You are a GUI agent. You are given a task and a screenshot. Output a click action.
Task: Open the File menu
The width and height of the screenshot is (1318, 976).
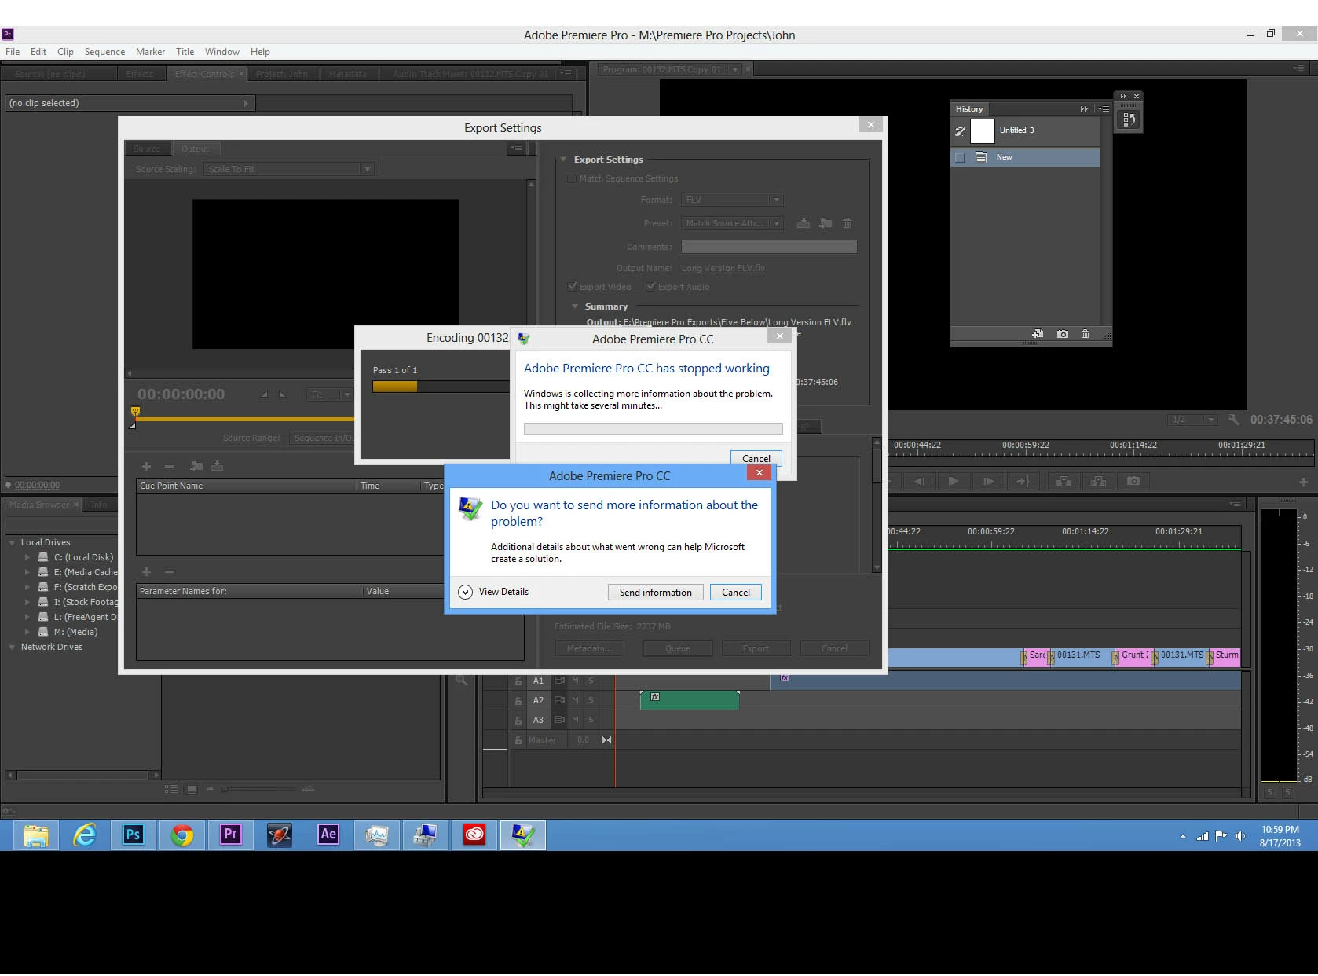click(13, 51)
